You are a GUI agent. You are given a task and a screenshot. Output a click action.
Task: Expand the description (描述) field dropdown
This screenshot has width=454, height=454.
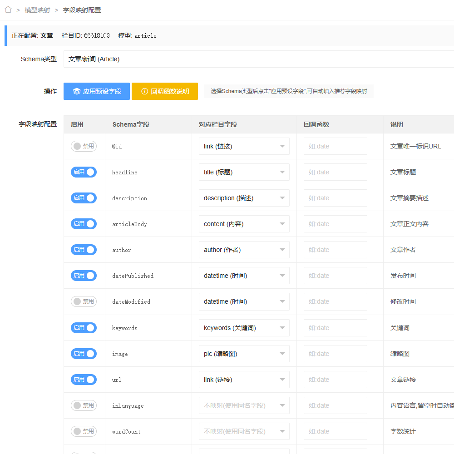point(244,198)
